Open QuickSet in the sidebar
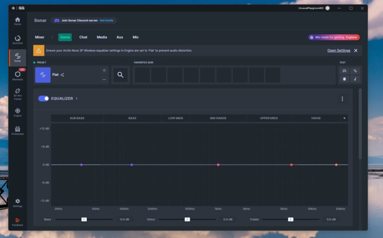 (17, 40)
